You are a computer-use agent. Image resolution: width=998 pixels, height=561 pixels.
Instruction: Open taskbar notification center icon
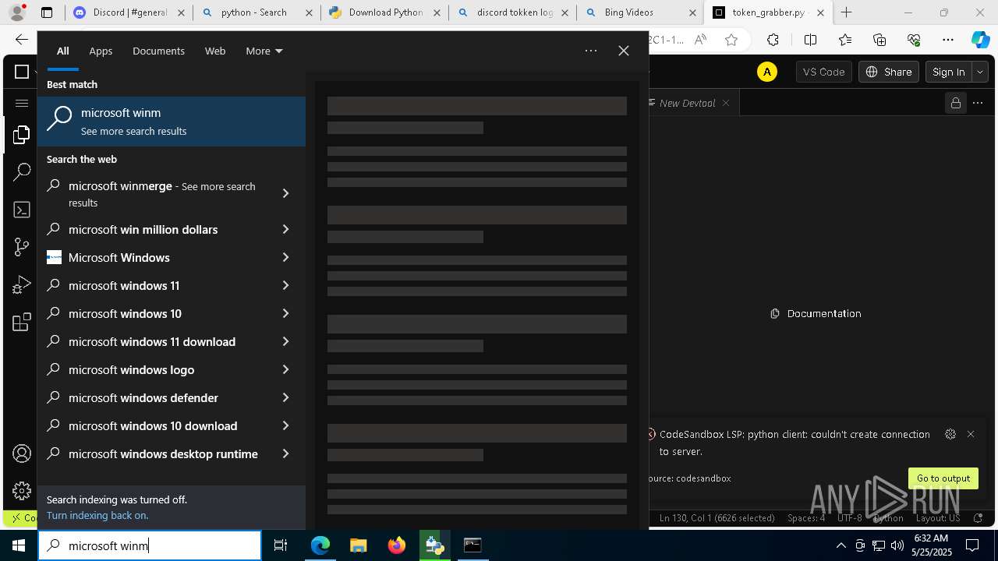pyautogui.click(x=972, y=545)
